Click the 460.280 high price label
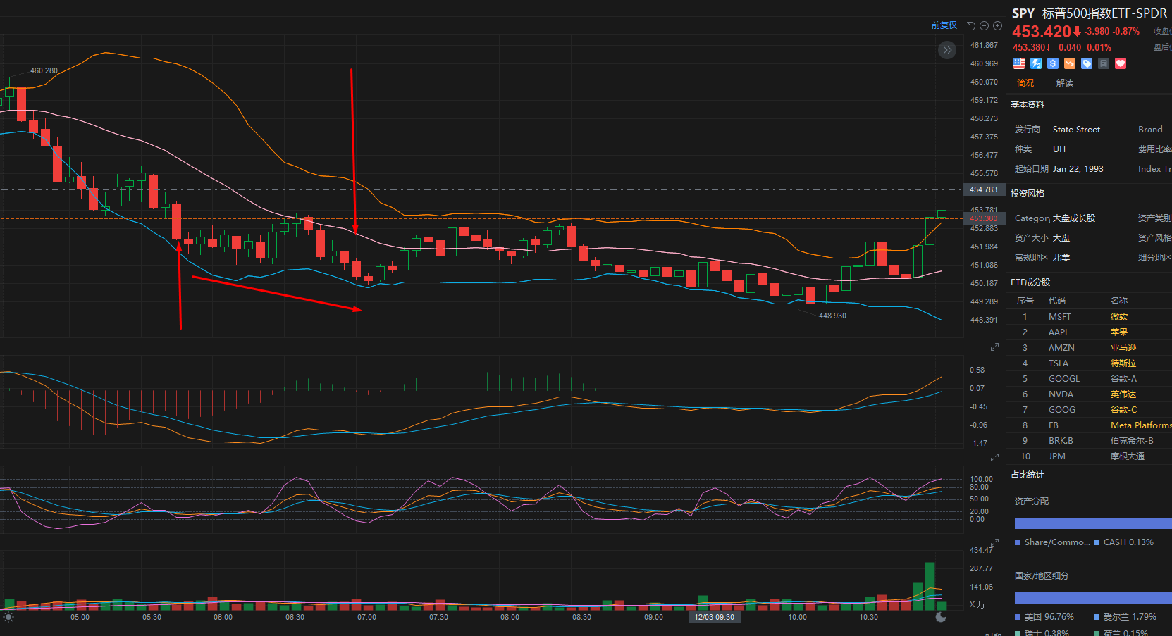Viewport: 1172px width, 636px height. [x=44, y=70]
